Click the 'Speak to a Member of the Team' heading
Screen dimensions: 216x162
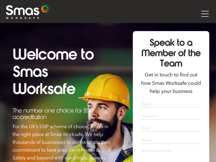tap(171, 53)
